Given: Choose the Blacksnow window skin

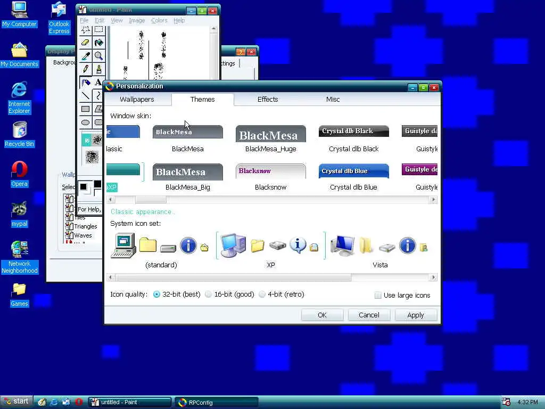Looking at the screenshot, I should click(x=271, y=177).
